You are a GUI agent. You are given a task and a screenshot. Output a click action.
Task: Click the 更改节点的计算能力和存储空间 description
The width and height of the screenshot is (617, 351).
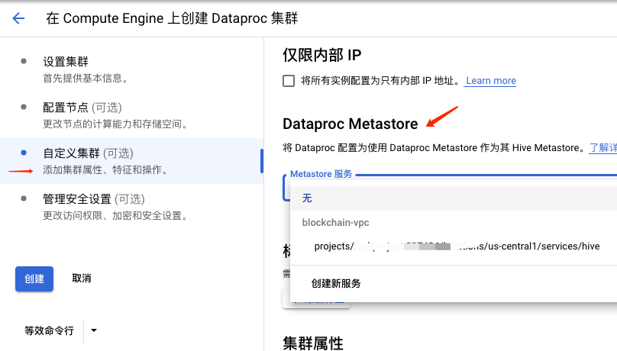click(117, 124)
